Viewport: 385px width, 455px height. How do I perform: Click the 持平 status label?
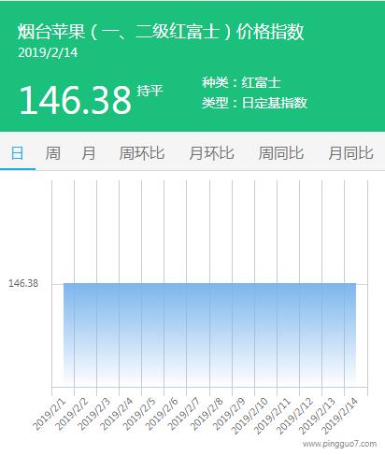(150, 91)
